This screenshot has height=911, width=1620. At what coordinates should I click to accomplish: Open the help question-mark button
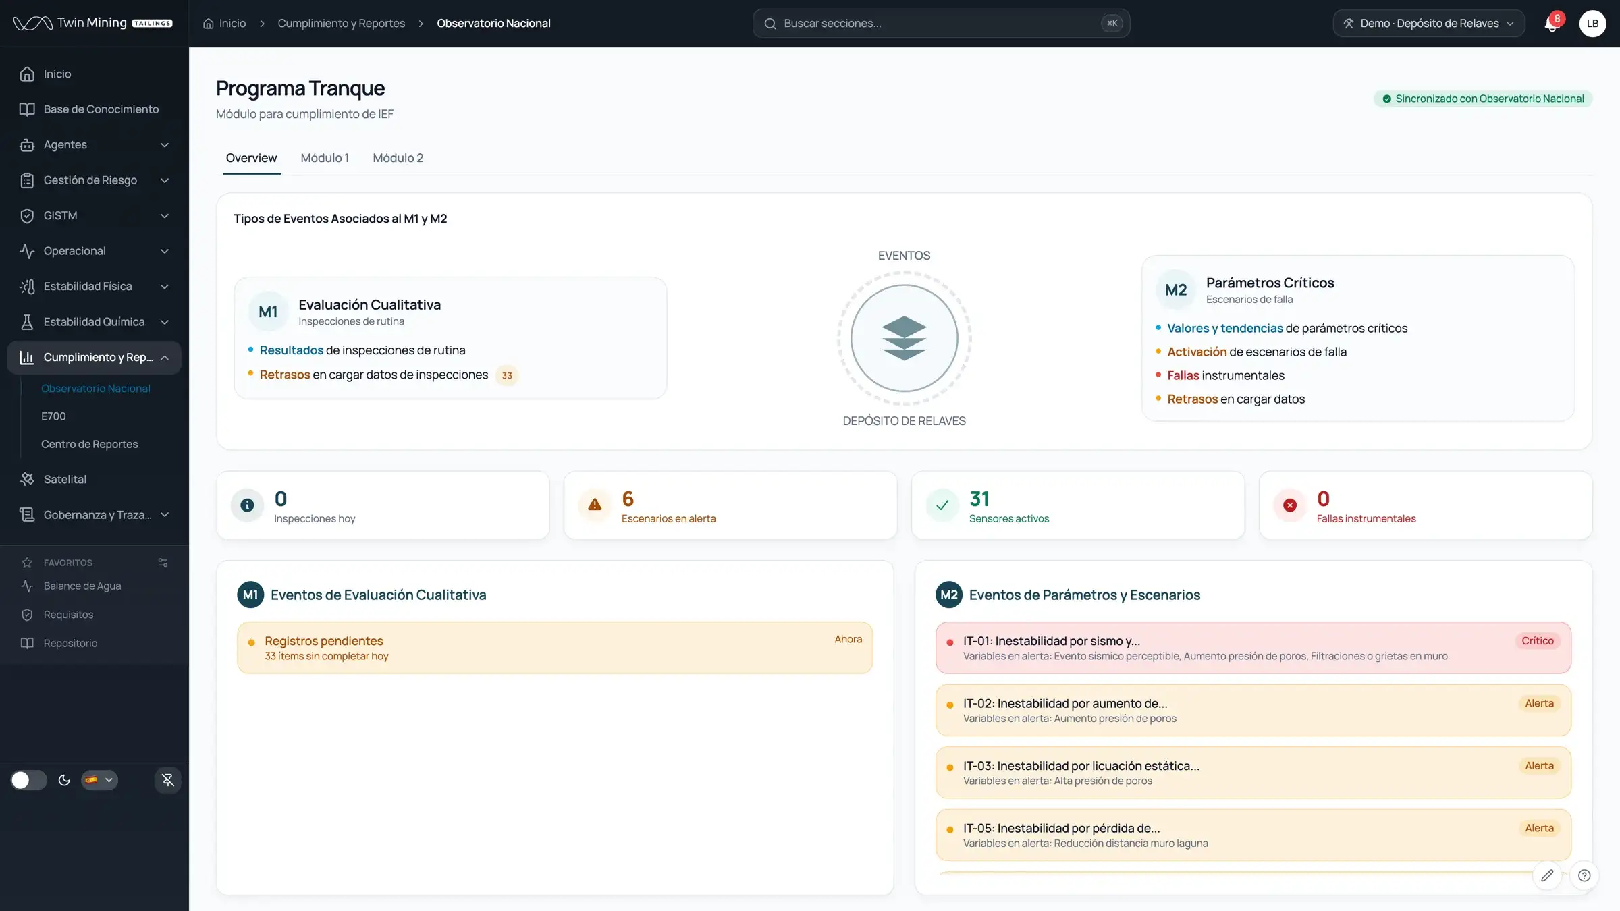(1584, 875)
